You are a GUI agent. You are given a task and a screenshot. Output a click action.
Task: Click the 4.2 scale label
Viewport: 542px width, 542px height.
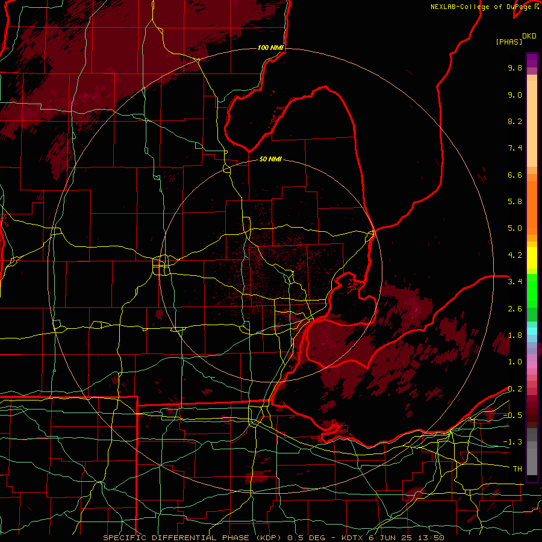coord(515,255)
